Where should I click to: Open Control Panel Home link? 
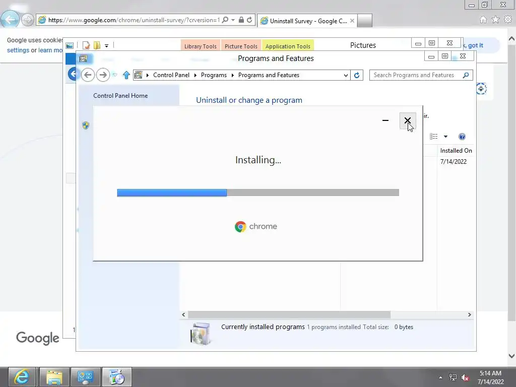pyautogui.click(x=120, y=96)
